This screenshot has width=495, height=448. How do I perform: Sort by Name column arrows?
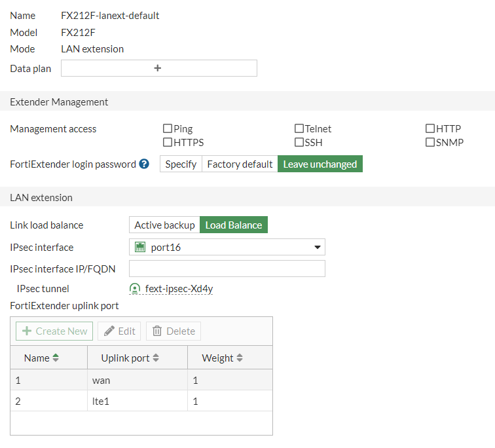coord(56,358)
